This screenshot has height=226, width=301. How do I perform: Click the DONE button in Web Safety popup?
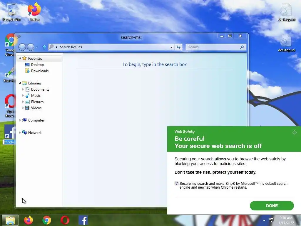272,206
